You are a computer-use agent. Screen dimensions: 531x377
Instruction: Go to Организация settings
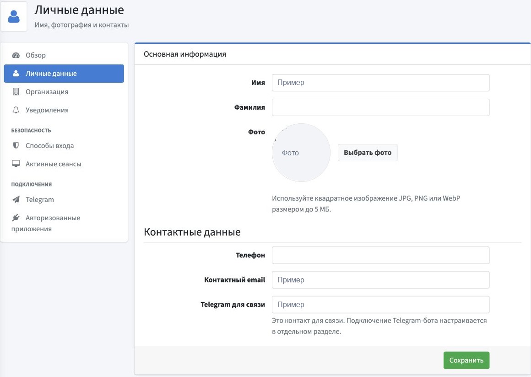[64, 92]
